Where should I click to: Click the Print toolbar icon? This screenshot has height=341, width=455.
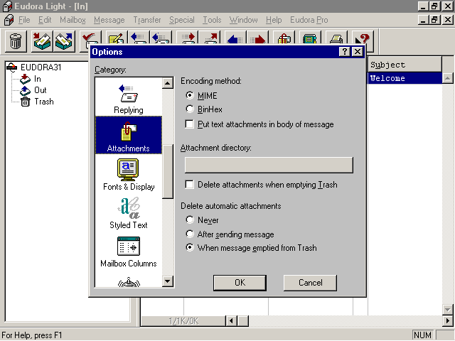[x=336, y=38]
